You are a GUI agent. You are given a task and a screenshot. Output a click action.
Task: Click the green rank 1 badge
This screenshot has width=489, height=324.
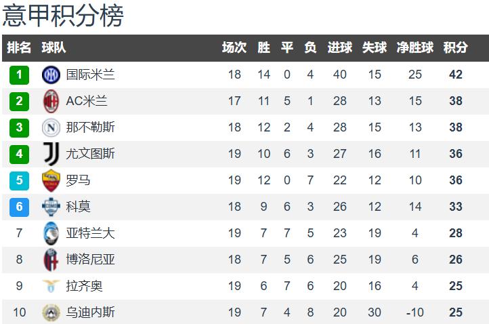click(19, 75)
